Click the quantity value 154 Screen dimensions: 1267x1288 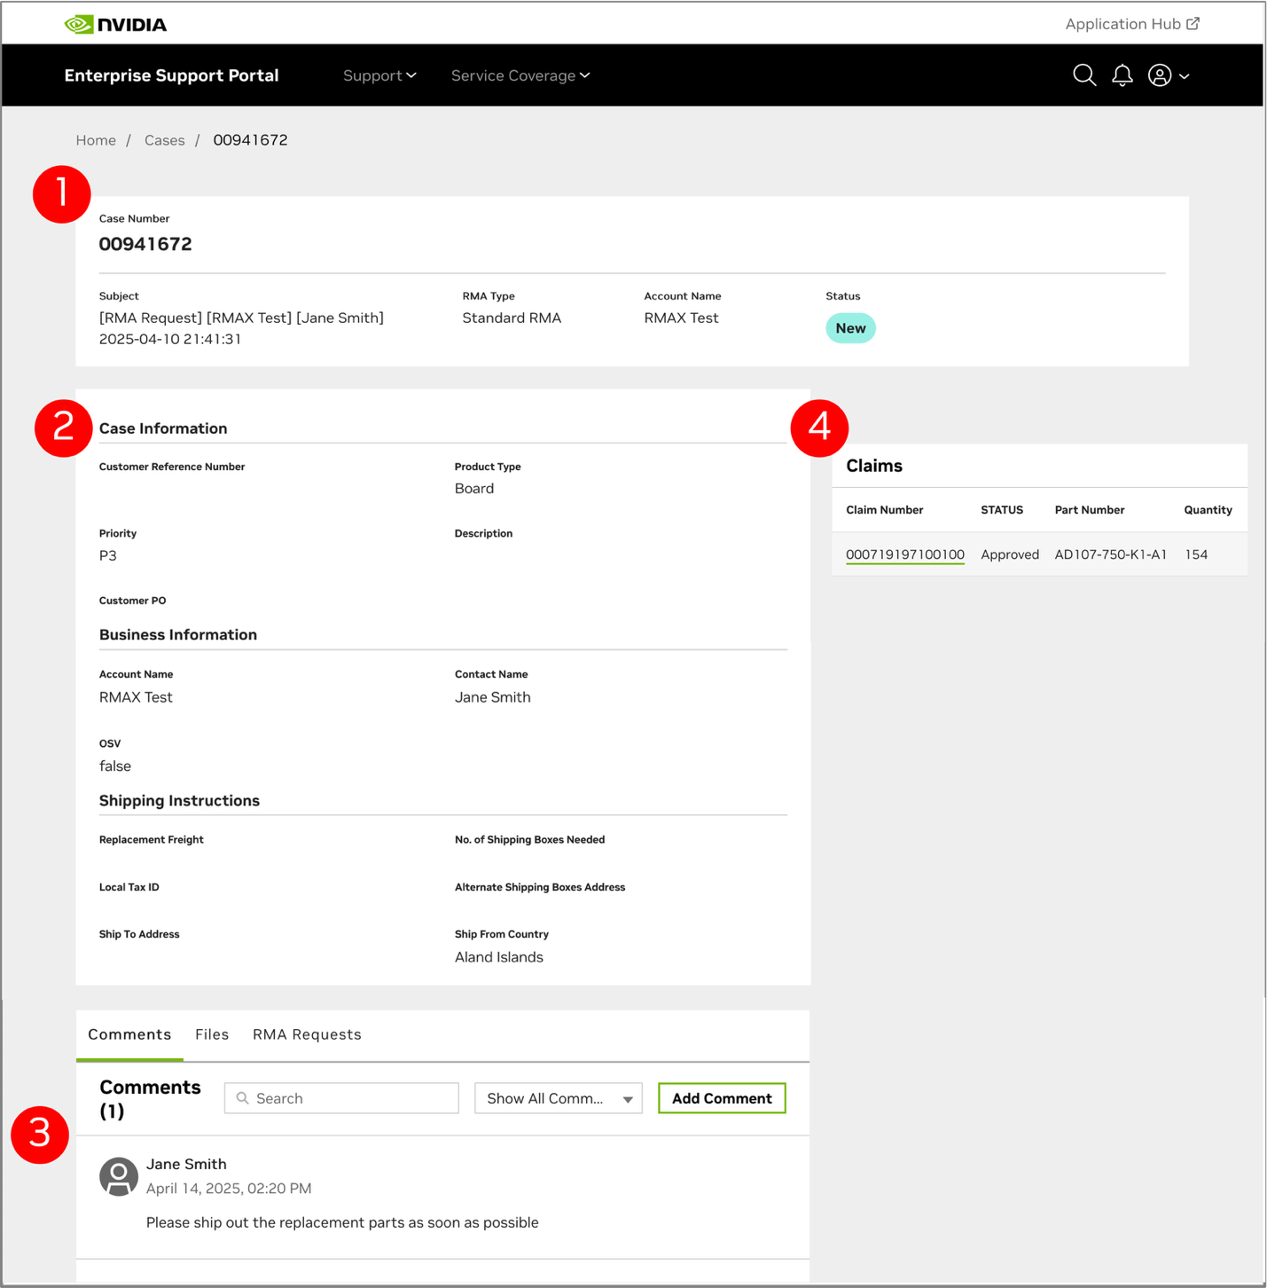[1196, 554]
